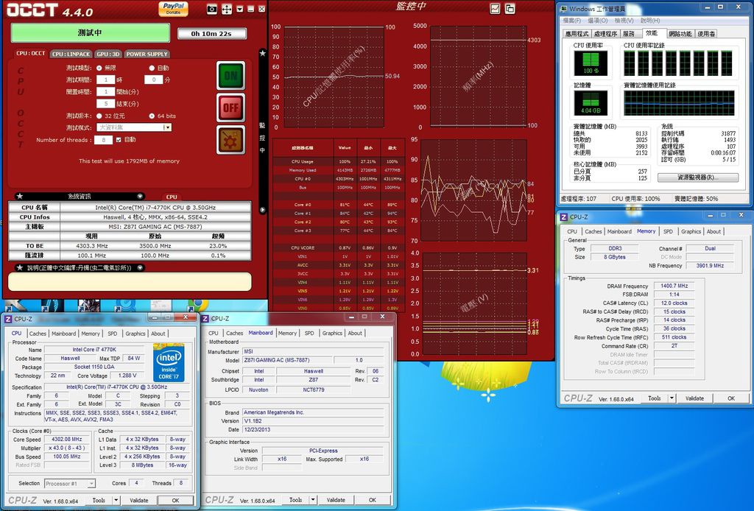Click the OCCT four-arrow move icon
The height and width of the screenshot is (511, 754).
coord(227,9)
